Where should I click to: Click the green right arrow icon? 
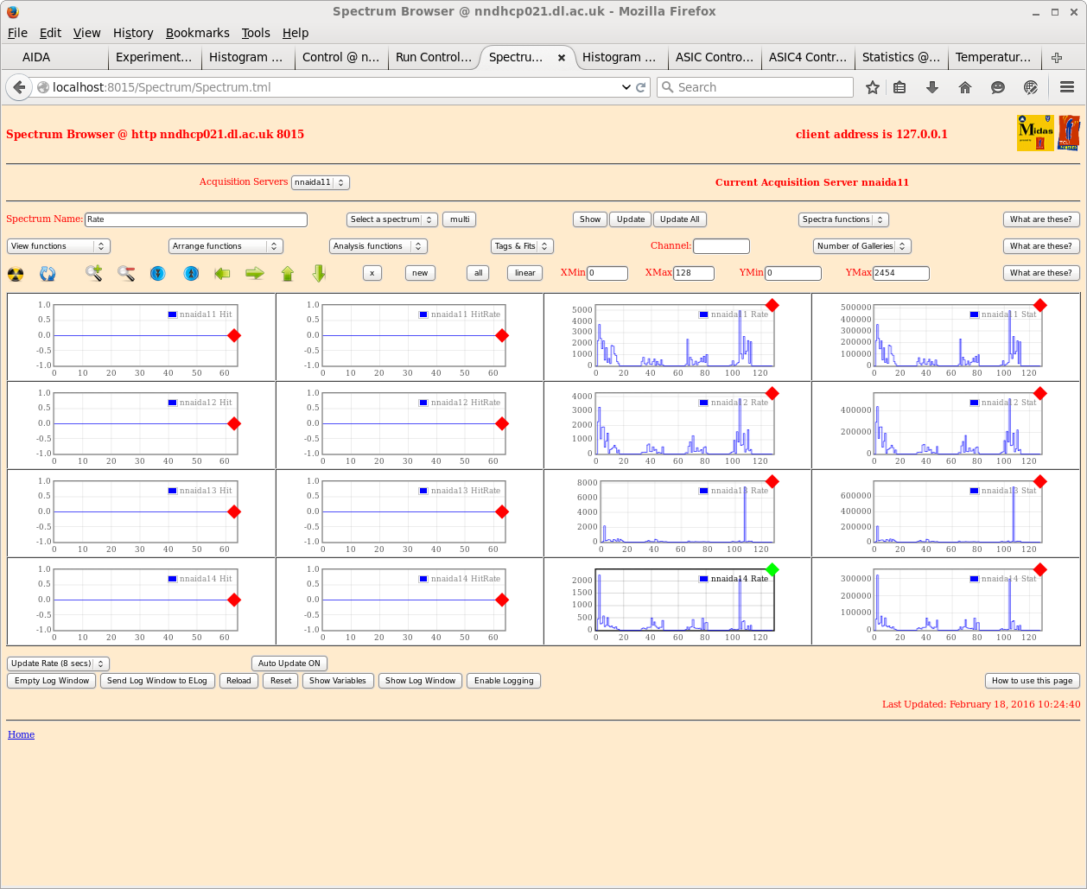[255, 273]
